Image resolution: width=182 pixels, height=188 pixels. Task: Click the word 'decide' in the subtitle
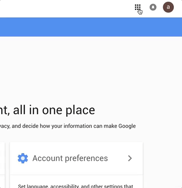pyautogui.click(x=30, y=126)
